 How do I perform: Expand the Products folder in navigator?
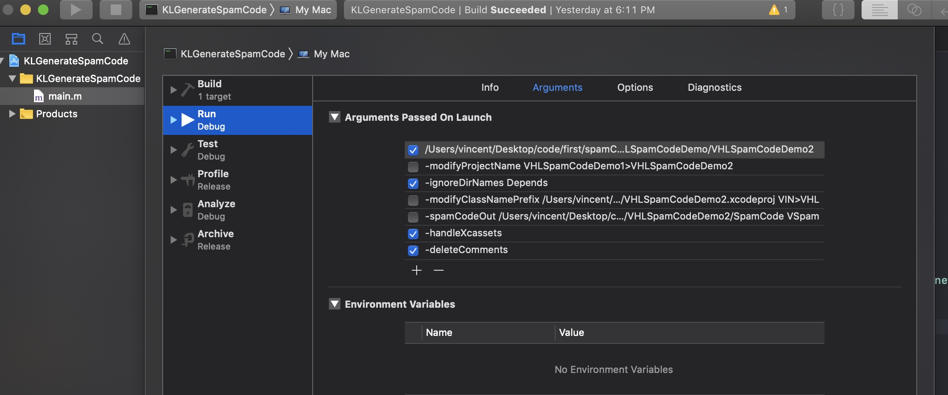click(x=12, y=114)
